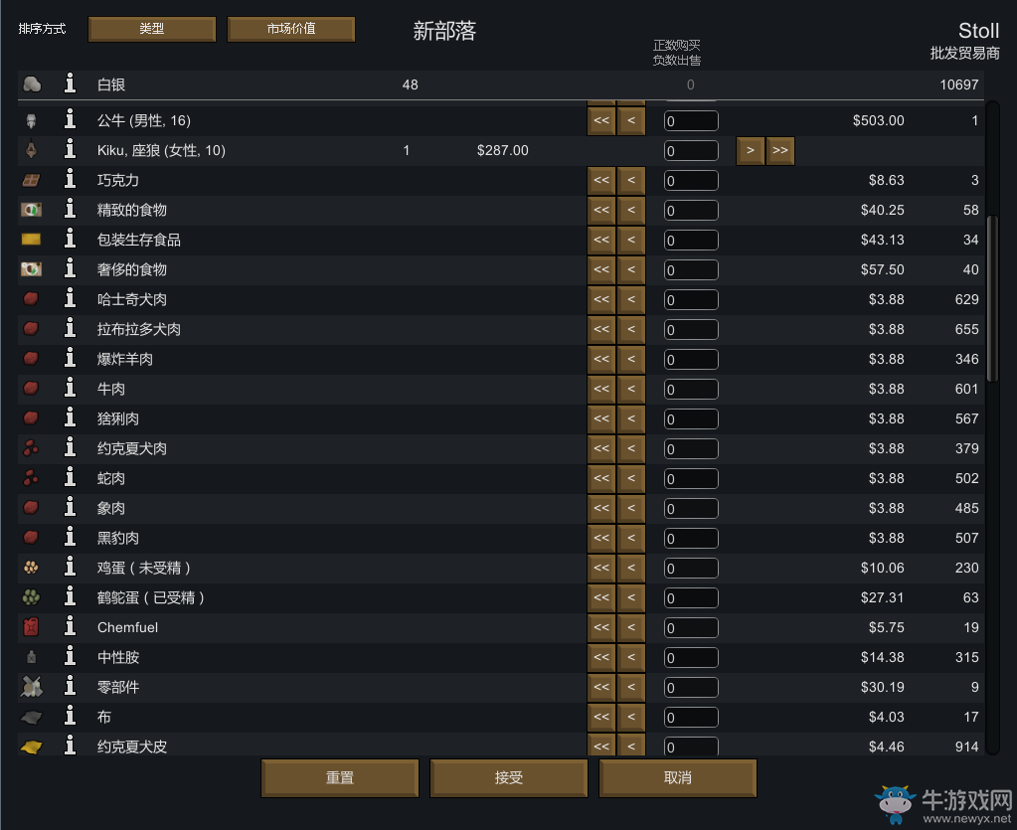The width and height of the screenshot is (1017, 830).
Task: Buy one 布 with <
Action: (x=631, y=717)
